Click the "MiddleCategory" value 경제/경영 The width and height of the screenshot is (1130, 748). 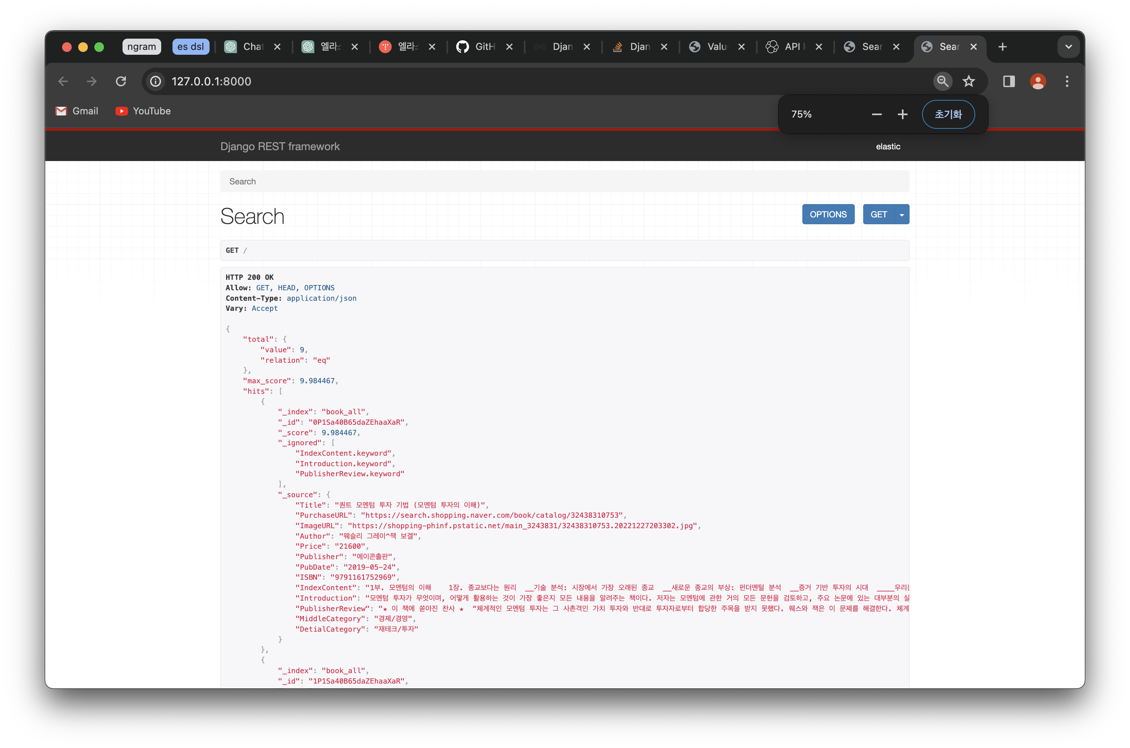click(393, 619)
